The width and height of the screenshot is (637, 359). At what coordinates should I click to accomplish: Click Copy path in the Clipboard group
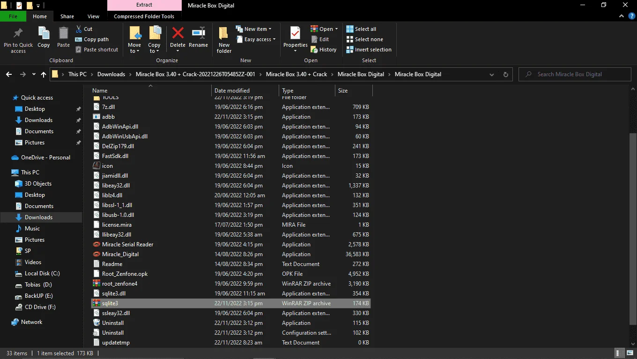pos(92,39)
